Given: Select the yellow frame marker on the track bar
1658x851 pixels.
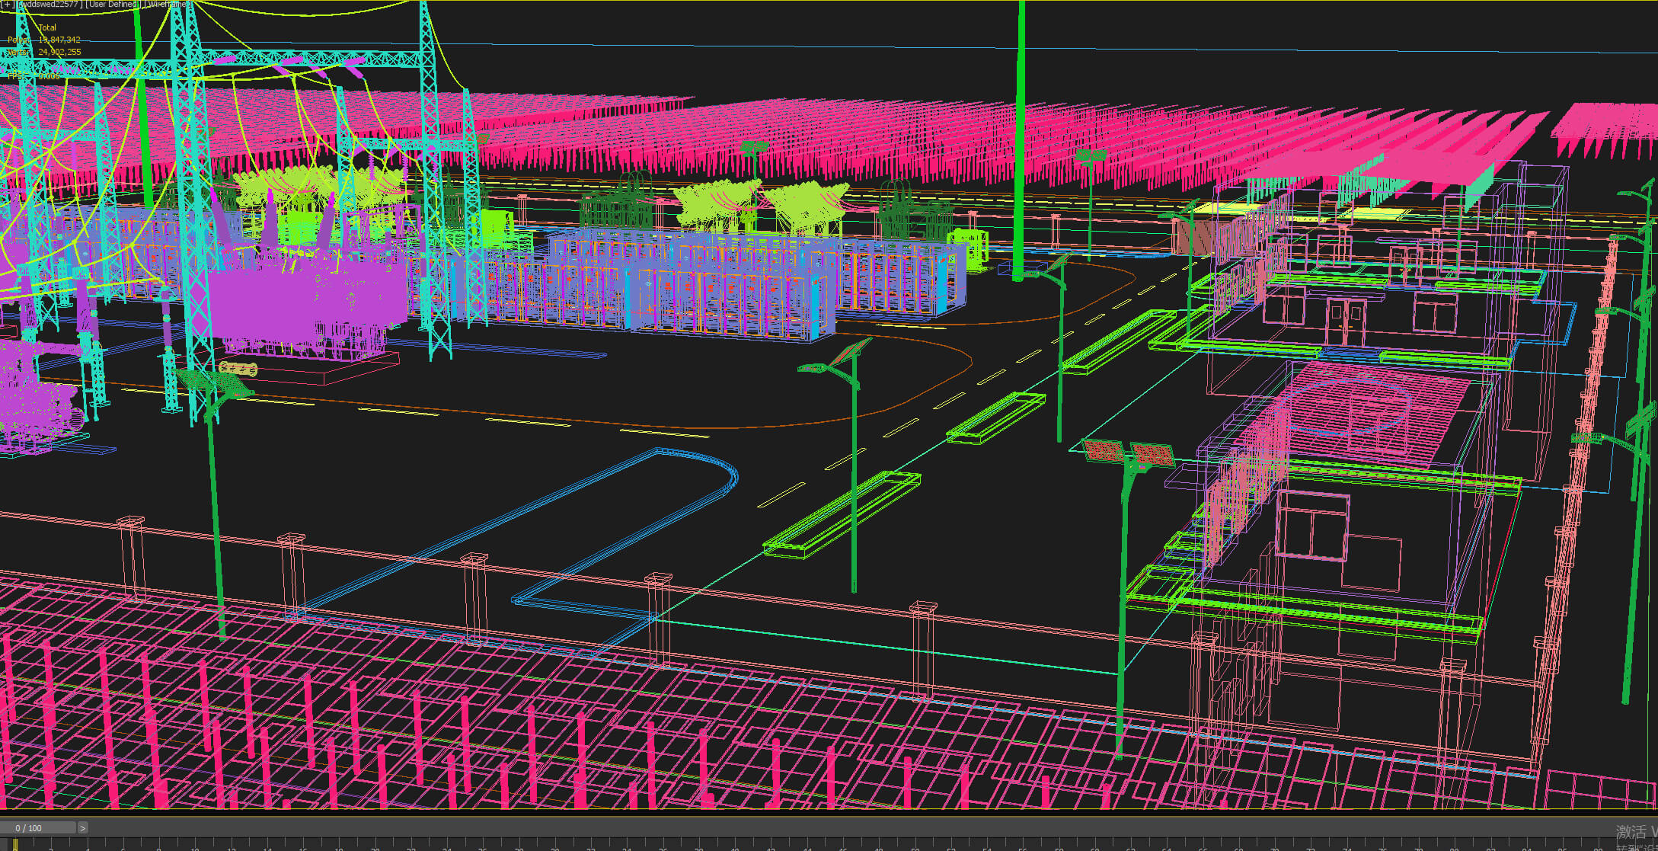Looking at the screenshot, I should tap(14, 844).
